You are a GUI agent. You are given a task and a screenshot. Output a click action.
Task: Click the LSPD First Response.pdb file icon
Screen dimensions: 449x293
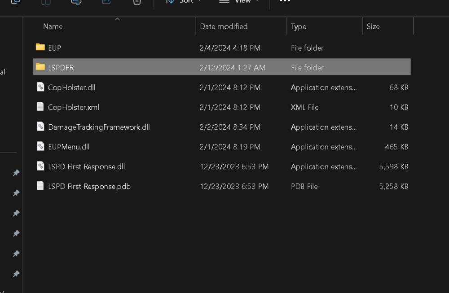40,186
